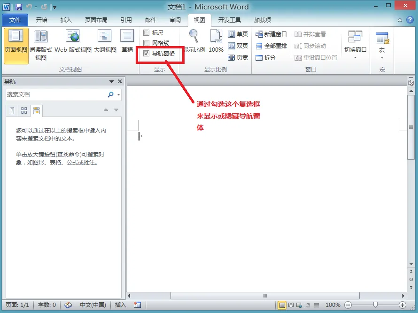The image size is (418, 313).
Task: Click 拆分 split window
Action: tap(265, 57)
